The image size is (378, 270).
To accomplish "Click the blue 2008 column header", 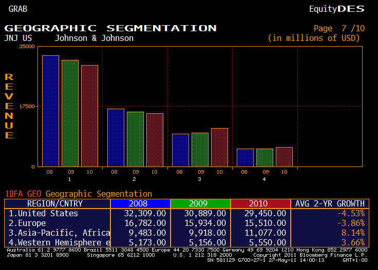I will coord(140,203).
